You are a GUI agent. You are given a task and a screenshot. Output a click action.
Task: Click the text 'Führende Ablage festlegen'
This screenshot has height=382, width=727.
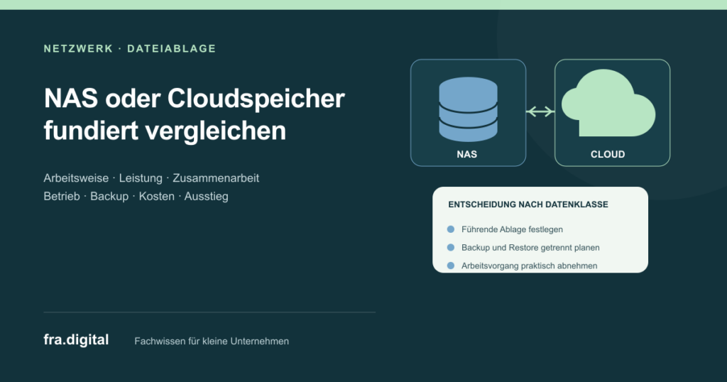(512, 229)
